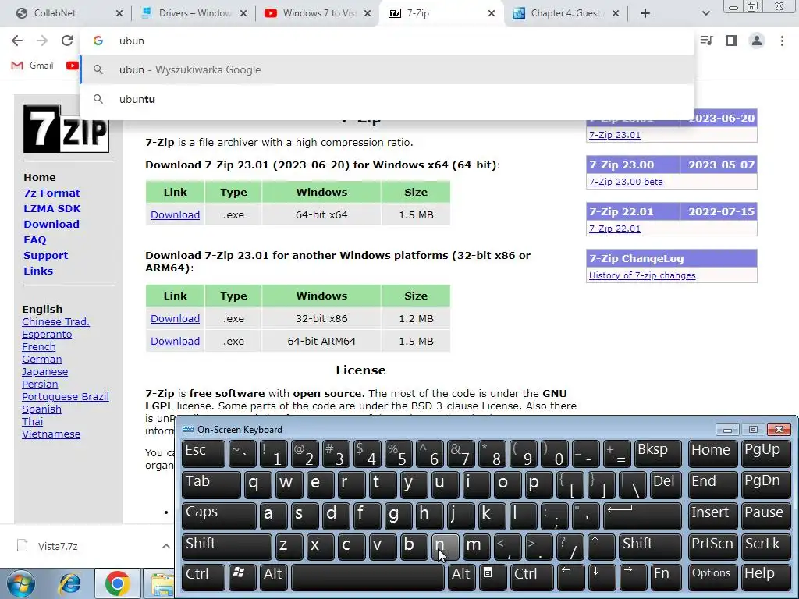Click the Windows logo key on the keyboard

tap(242, 577)
